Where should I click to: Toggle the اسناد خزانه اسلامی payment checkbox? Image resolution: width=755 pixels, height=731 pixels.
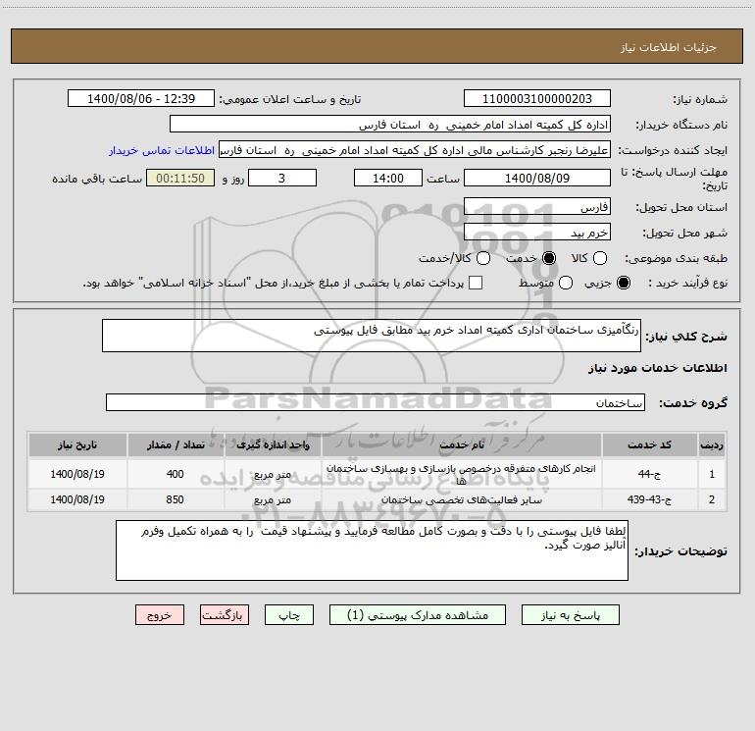(x=476, y=283)
